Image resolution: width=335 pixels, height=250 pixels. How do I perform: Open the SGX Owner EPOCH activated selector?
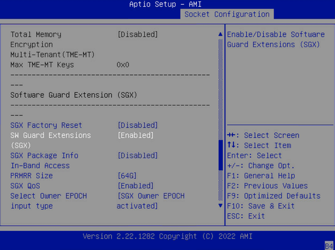click(x=151, y=201)
